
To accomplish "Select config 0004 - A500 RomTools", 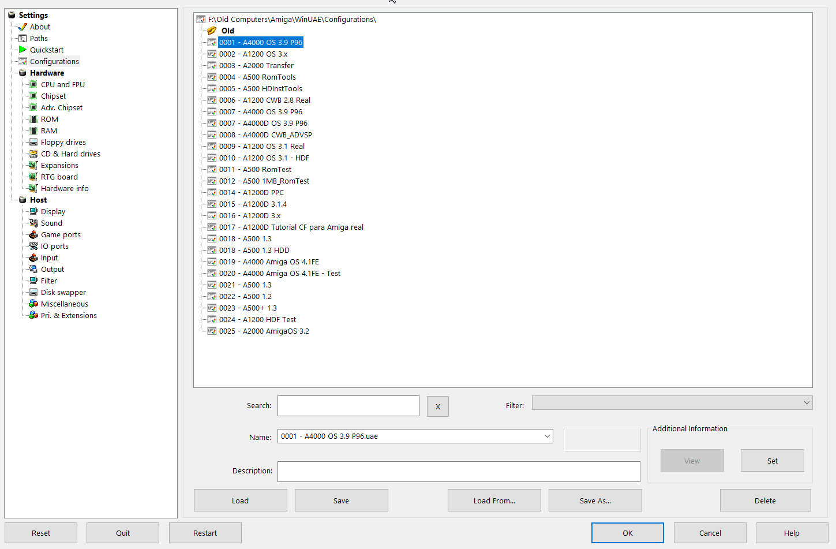I will [257, 77].
